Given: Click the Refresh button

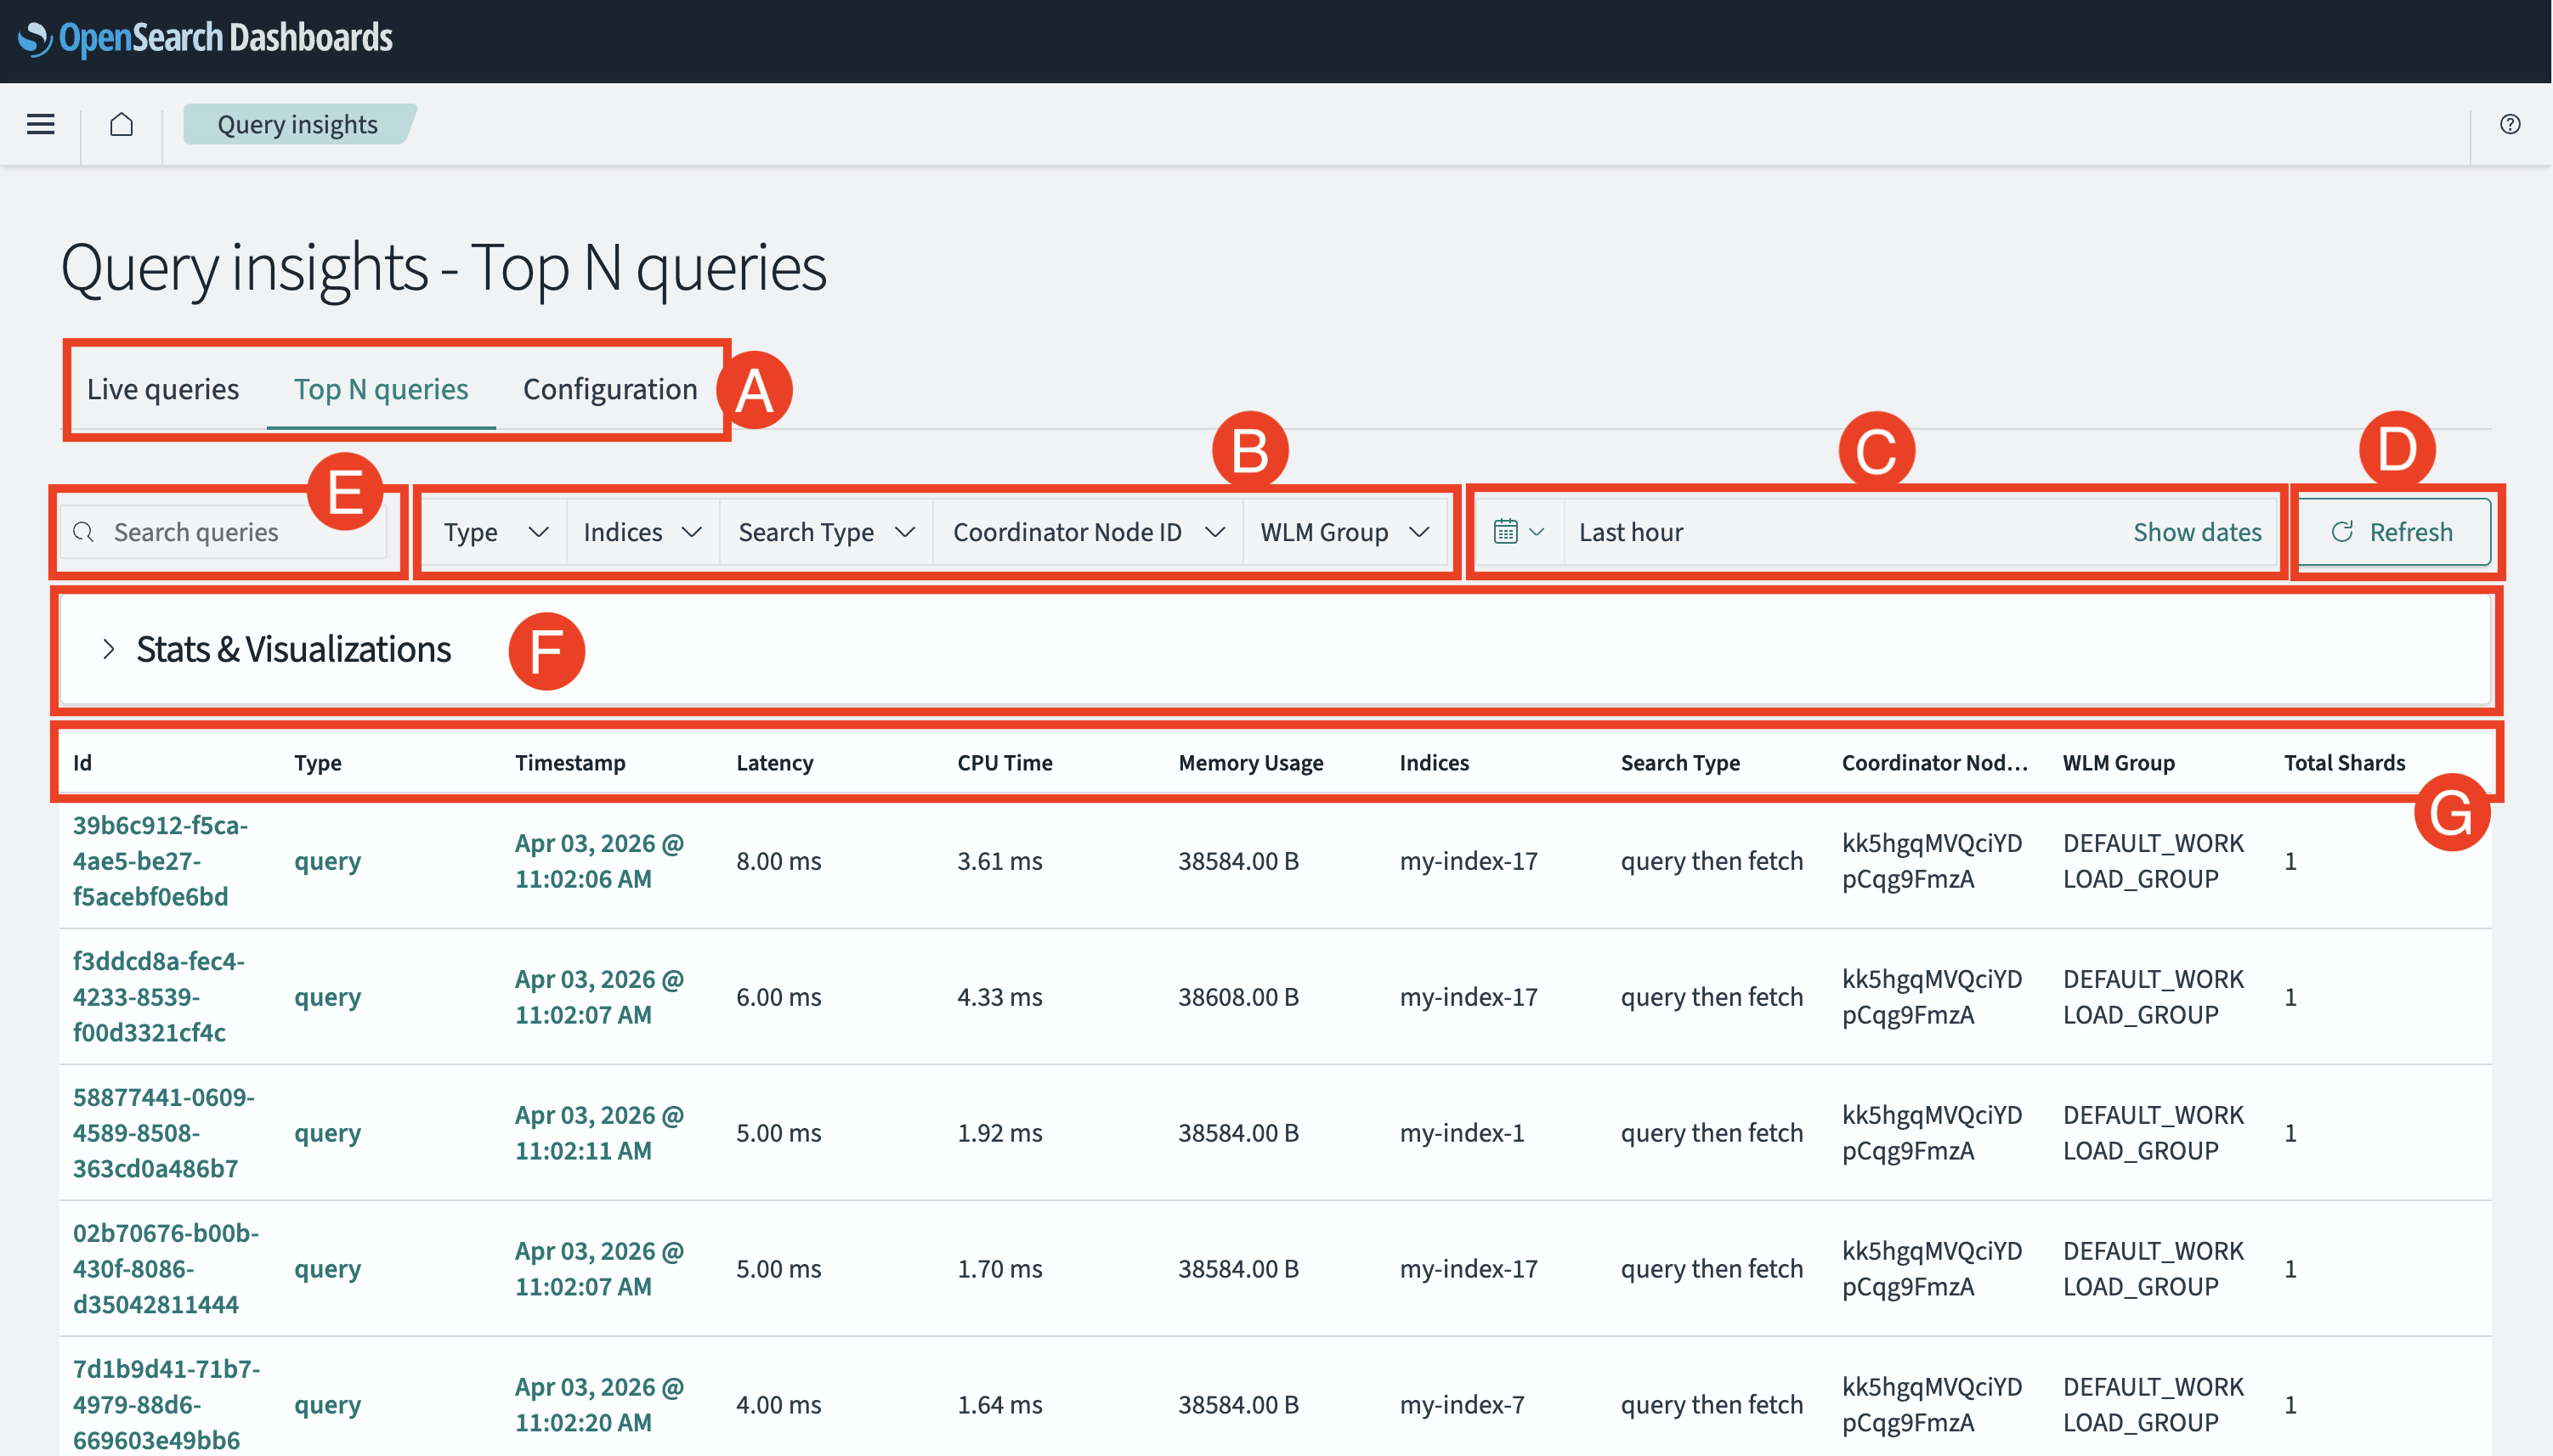Looking at the screenshot, I should coord(2393,532).
